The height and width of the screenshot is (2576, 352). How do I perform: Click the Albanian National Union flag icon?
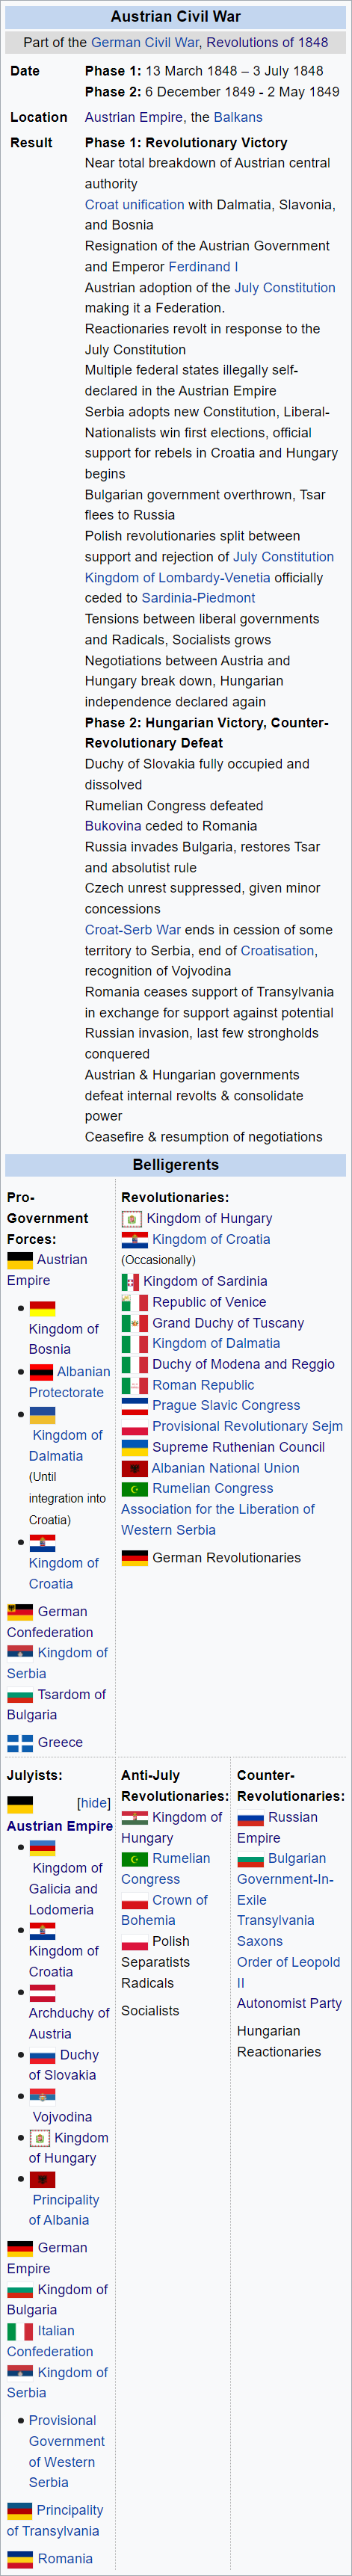(134, 1468)
